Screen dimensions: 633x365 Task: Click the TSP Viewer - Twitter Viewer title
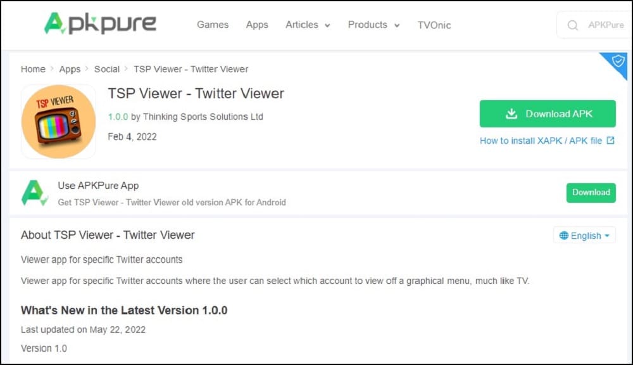(196, 93)
